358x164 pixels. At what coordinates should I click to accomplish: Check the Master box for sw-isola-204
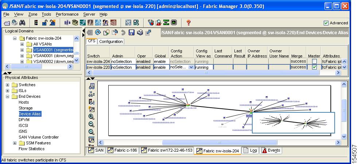tap(314, 61)
